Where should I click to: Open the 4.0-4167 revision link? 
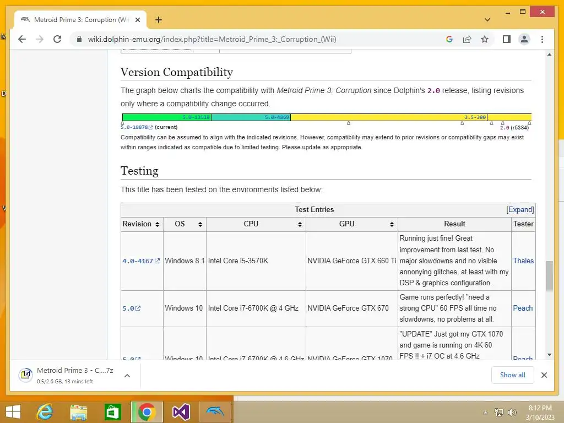coord(140,261)
